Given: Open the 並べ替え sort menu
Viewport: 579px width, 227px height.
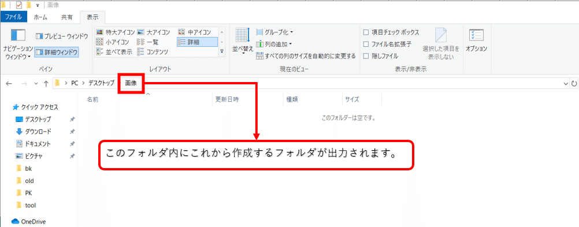Looking at the screenshot, I should click(x=243, y=41).
